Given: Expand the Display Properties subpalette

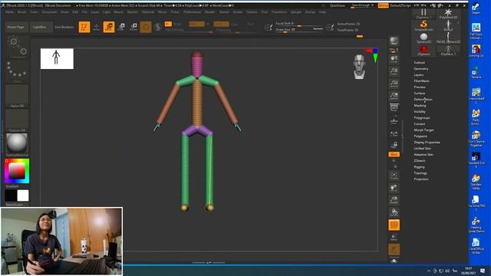Looking at the screenshot, I should [427, 142].
